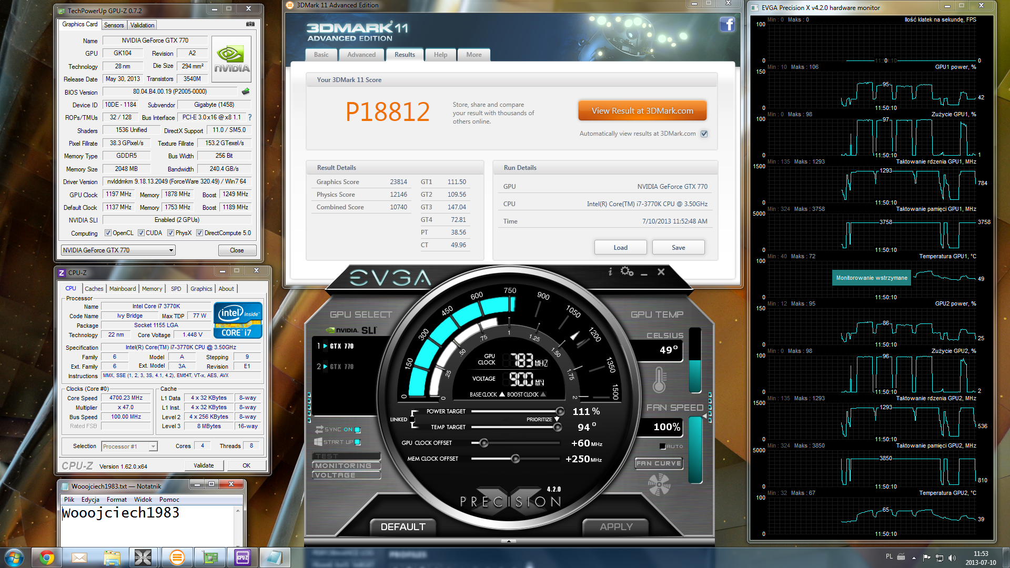1010x568 pixels.
Task: Click the Base Clock triangle indicator
Action: 502,394
